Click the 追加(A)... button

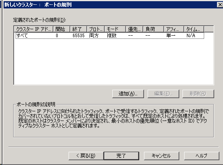point(128,94)
